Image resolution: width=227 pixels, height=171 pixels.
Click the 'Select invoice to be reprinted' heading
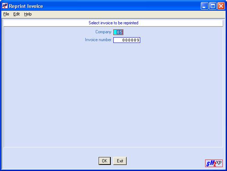click(113, 23)
